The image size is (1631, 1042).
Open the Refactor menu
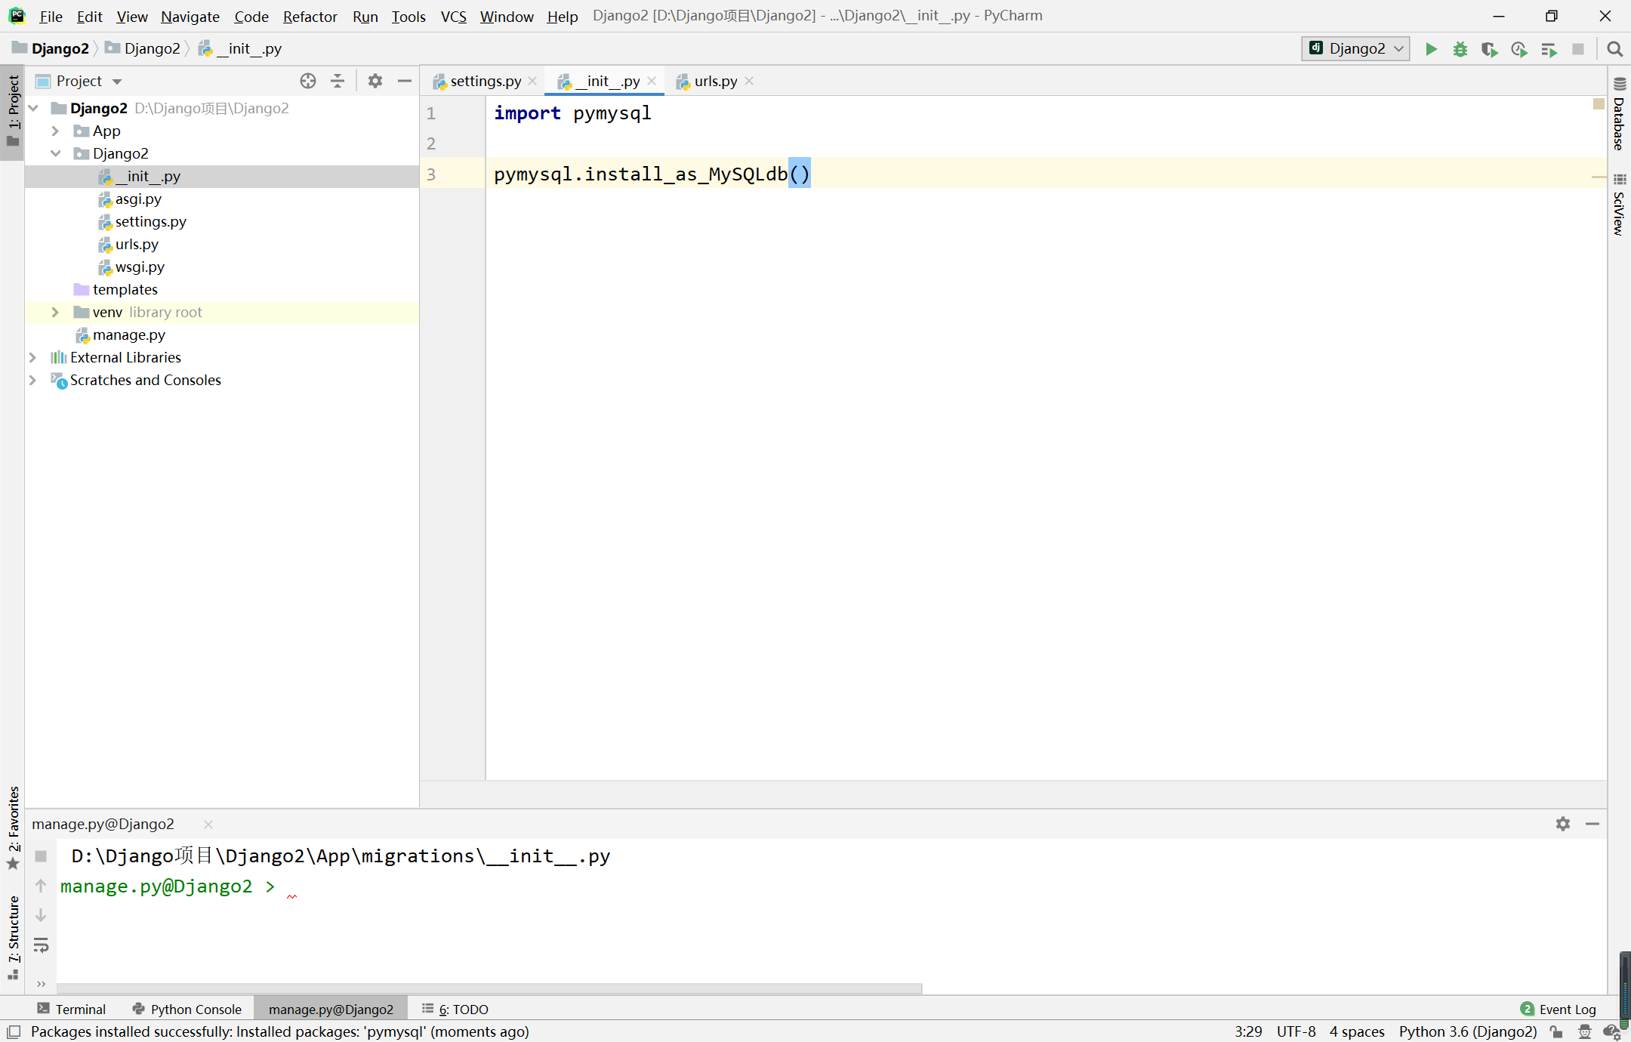[x=310, y=16]
